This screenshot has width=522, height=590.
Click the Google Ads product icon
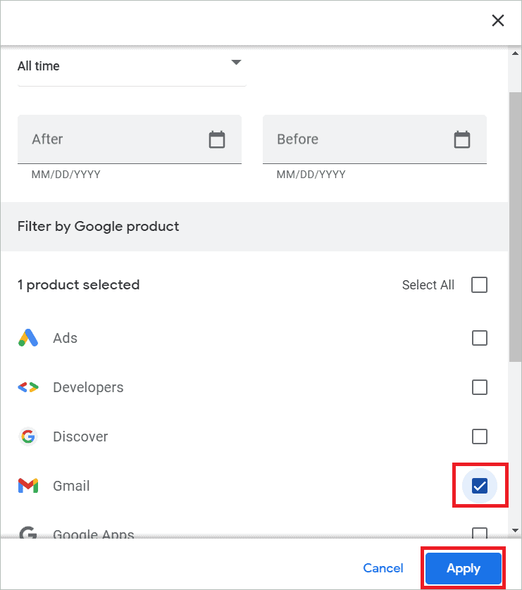[28, 338]
